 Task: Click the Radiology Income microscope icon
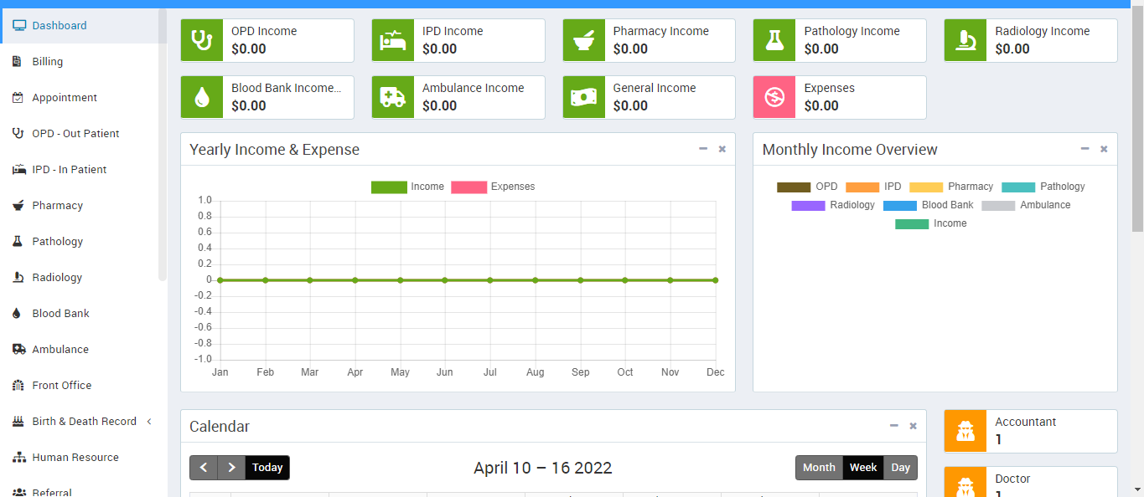pos(965,40)
